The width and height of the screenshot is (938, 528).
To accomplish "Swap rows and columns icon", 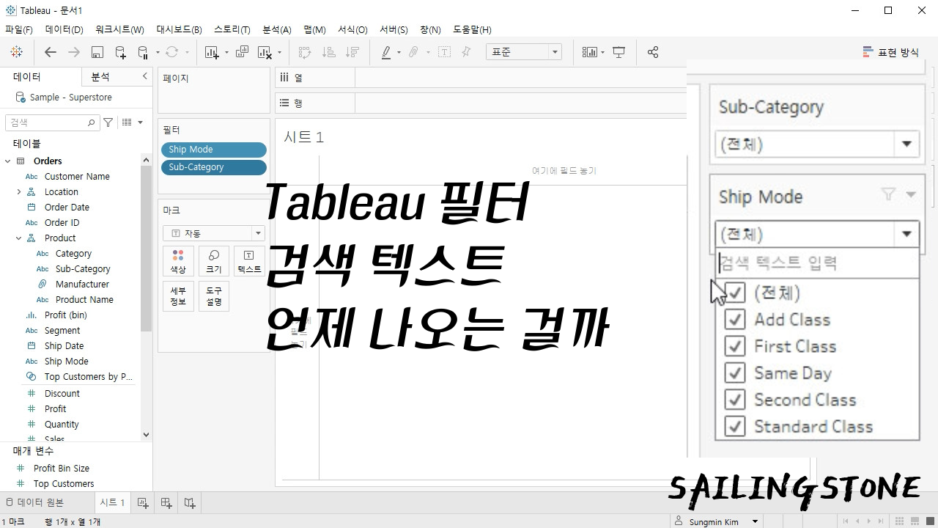I will (x=306, y=52).
